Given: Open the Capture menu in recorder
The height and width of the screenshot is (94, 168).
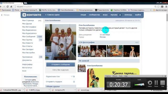Looking at the screenshot, I should (108, 76).
